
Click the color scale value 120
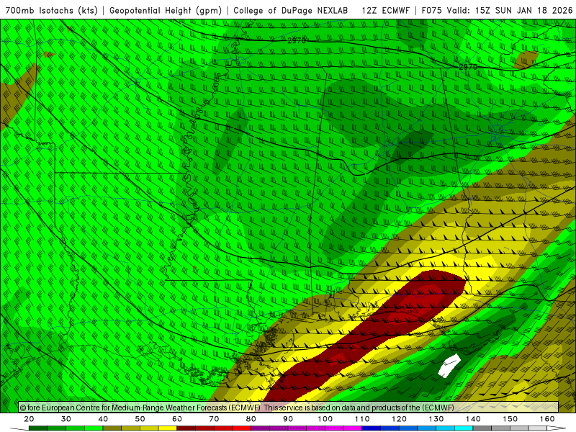(x=400, y=419)
